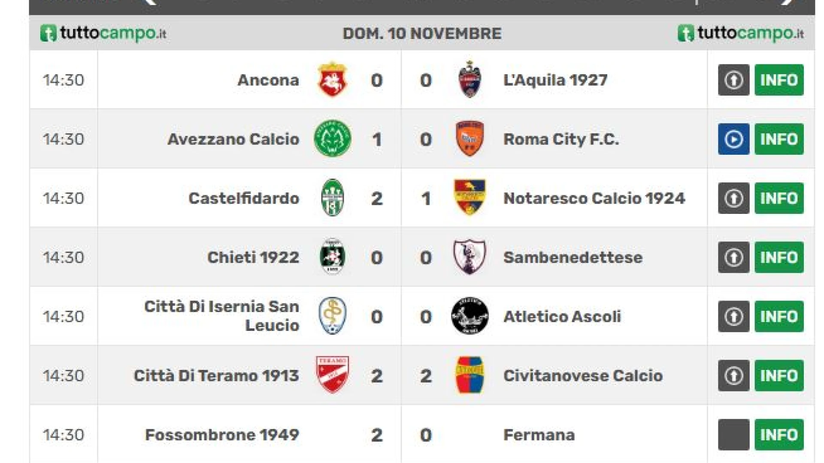Click the Avezzano Calcio green crest
This screenshot has height=463, width=824.
pos(332,138)
